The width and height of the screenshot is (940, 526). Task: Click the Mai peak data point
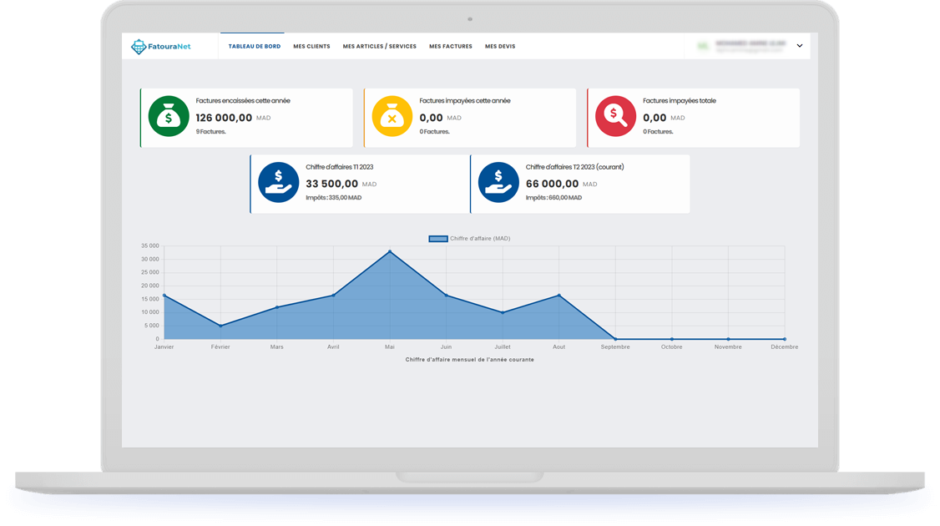coord(390,251)
